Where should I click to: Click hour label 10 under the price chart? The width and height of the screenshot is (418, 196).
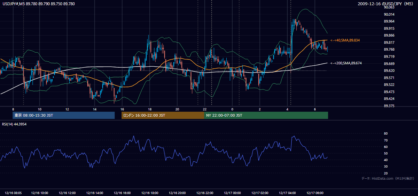coord(39,109)
